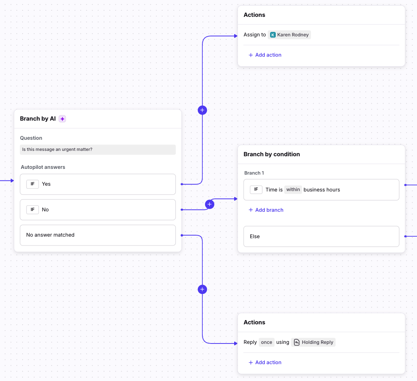Click the AI sparkle icon beside Branch by AI
Image resolution: width=417 pixels, height=381 pixels.
coord(62,119)
